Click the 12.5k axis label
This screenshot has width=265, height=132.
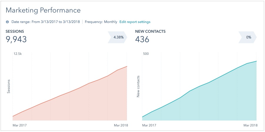coord(18,54)
